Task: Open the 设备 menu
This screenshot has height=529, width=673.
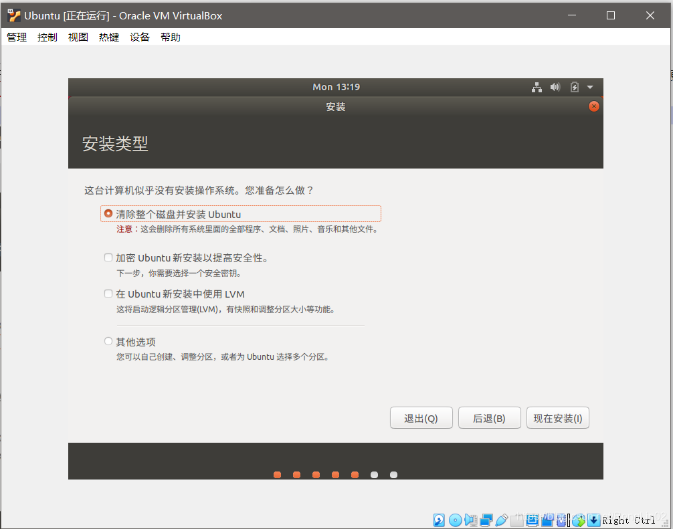Action: coord(140,37)
